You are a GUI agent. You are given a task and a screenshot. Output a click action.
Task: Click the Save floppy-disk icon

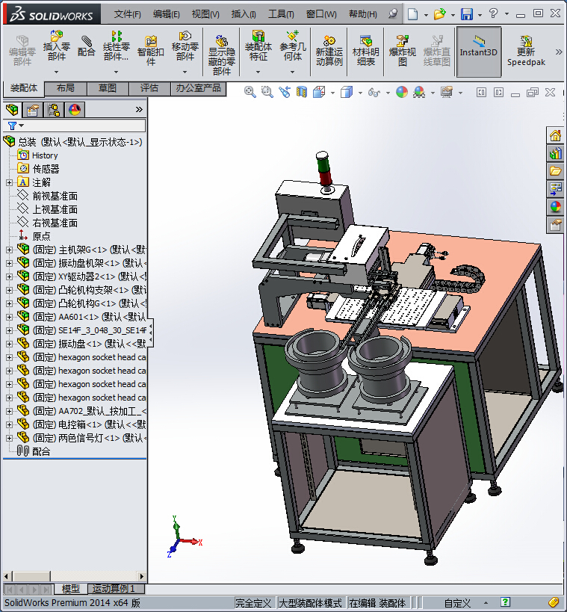pyautogui.click(x=466, y=14)
